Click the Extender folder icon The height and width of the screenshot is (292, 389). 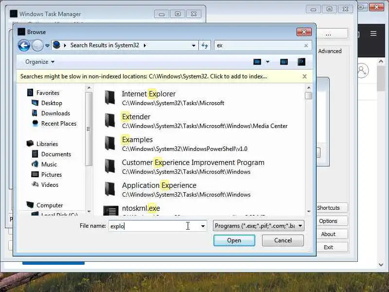(x=110, y=120)
